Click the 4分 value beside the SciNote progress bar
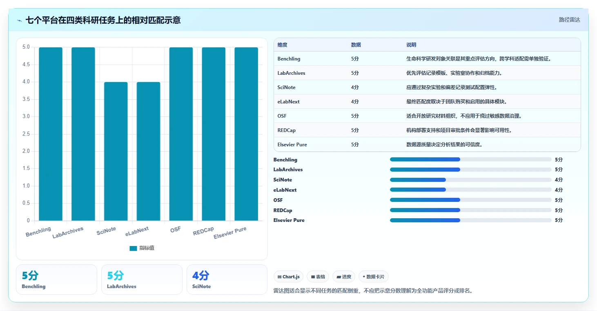Image resolution: width=597 pixels, height=311 pixels. coord(559,180)
